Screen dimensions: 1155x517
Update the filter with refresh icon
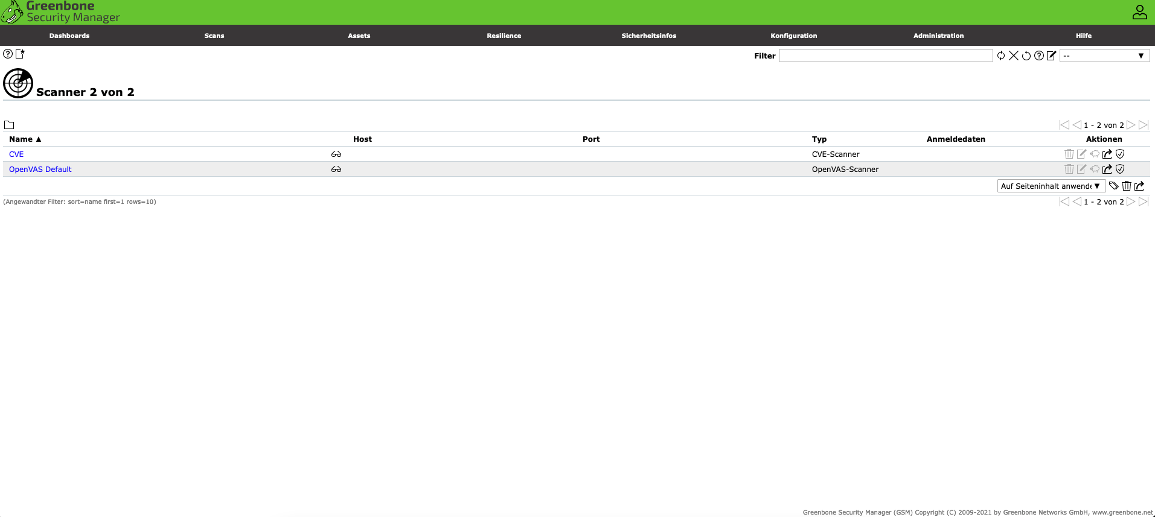(1001, 56)
